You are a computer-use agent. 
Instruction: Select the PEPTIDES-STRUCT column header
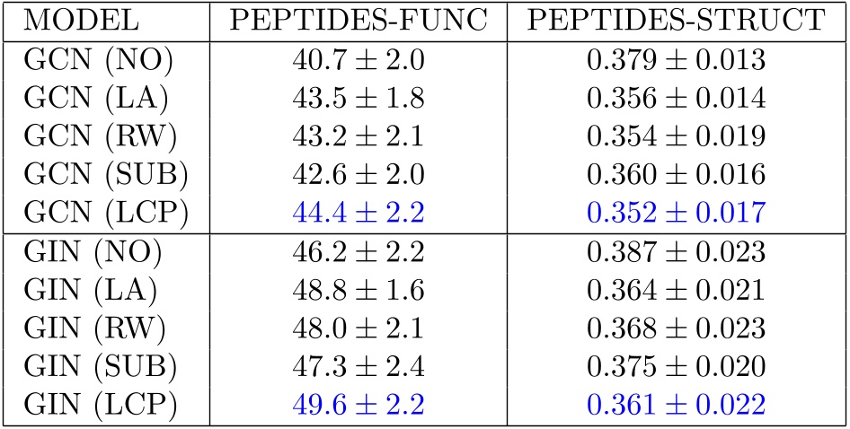[x=674, y=19]
